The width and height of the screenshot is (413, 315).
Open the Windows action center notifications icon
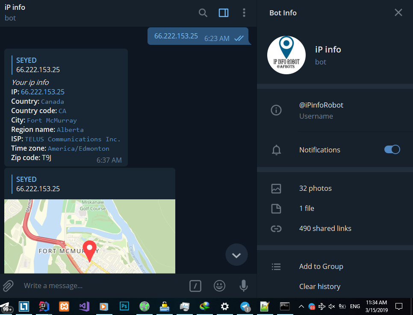coord(399,306)
